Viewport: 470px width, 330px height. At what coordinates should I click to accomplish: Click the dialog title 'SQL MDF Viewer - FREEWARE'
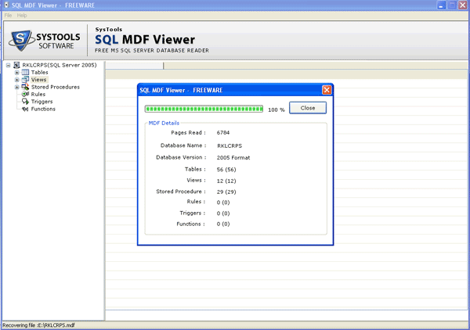pos(181,90)
